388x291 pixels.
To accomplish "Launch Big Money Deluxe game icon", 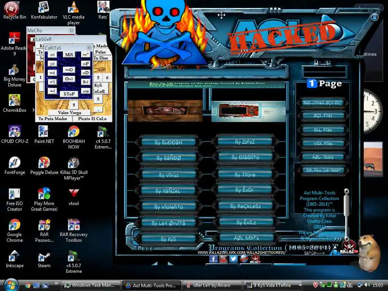I will pyautogui.click(x=14, y=75).
